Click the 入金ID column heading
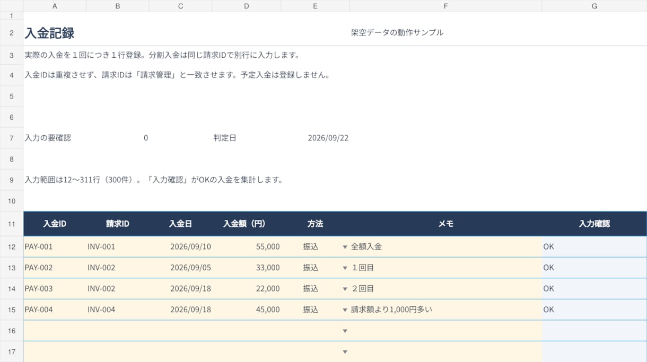The image size is (647, 362). coord(55,224)
